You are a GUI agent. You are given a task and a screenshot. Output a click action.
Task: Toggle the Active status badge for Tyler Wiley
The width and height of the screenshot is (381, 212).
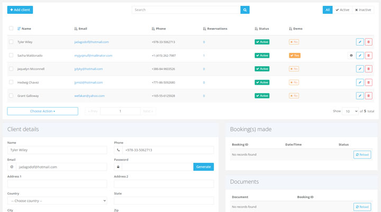point(262,42)
